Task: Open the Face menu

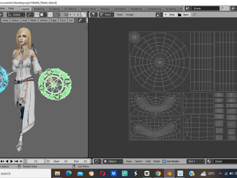Action: 63,20
